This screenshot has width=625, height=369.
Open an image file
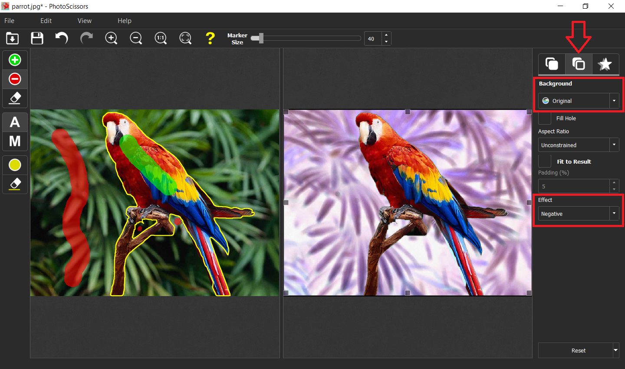[12, 38]
